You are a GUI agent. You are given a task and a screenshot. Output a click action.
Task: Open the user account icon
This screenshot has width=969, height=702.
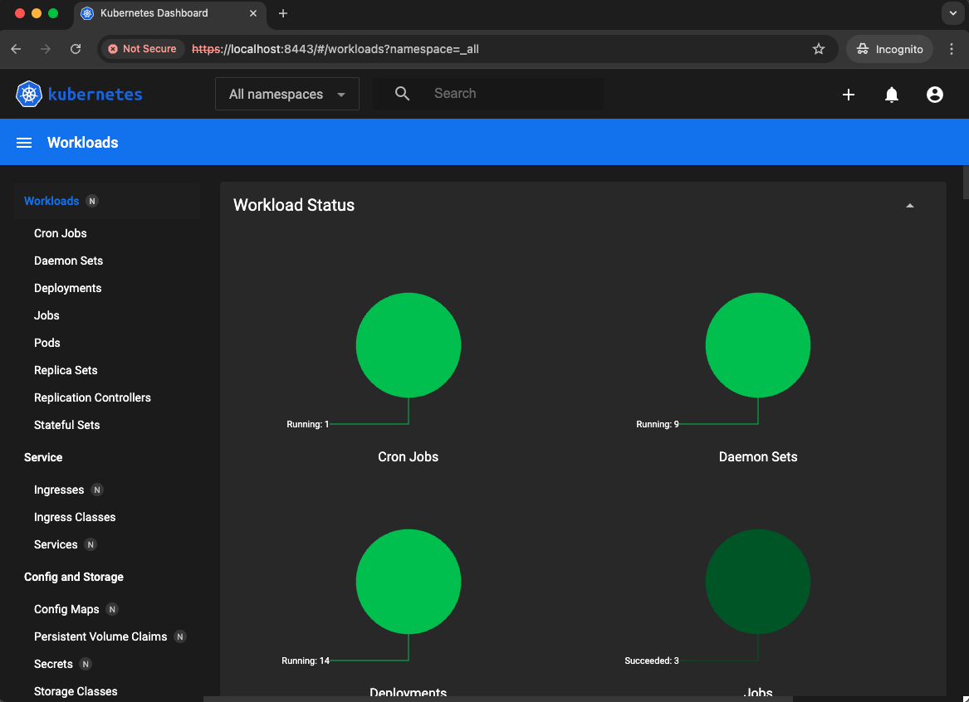pos(934,95)
